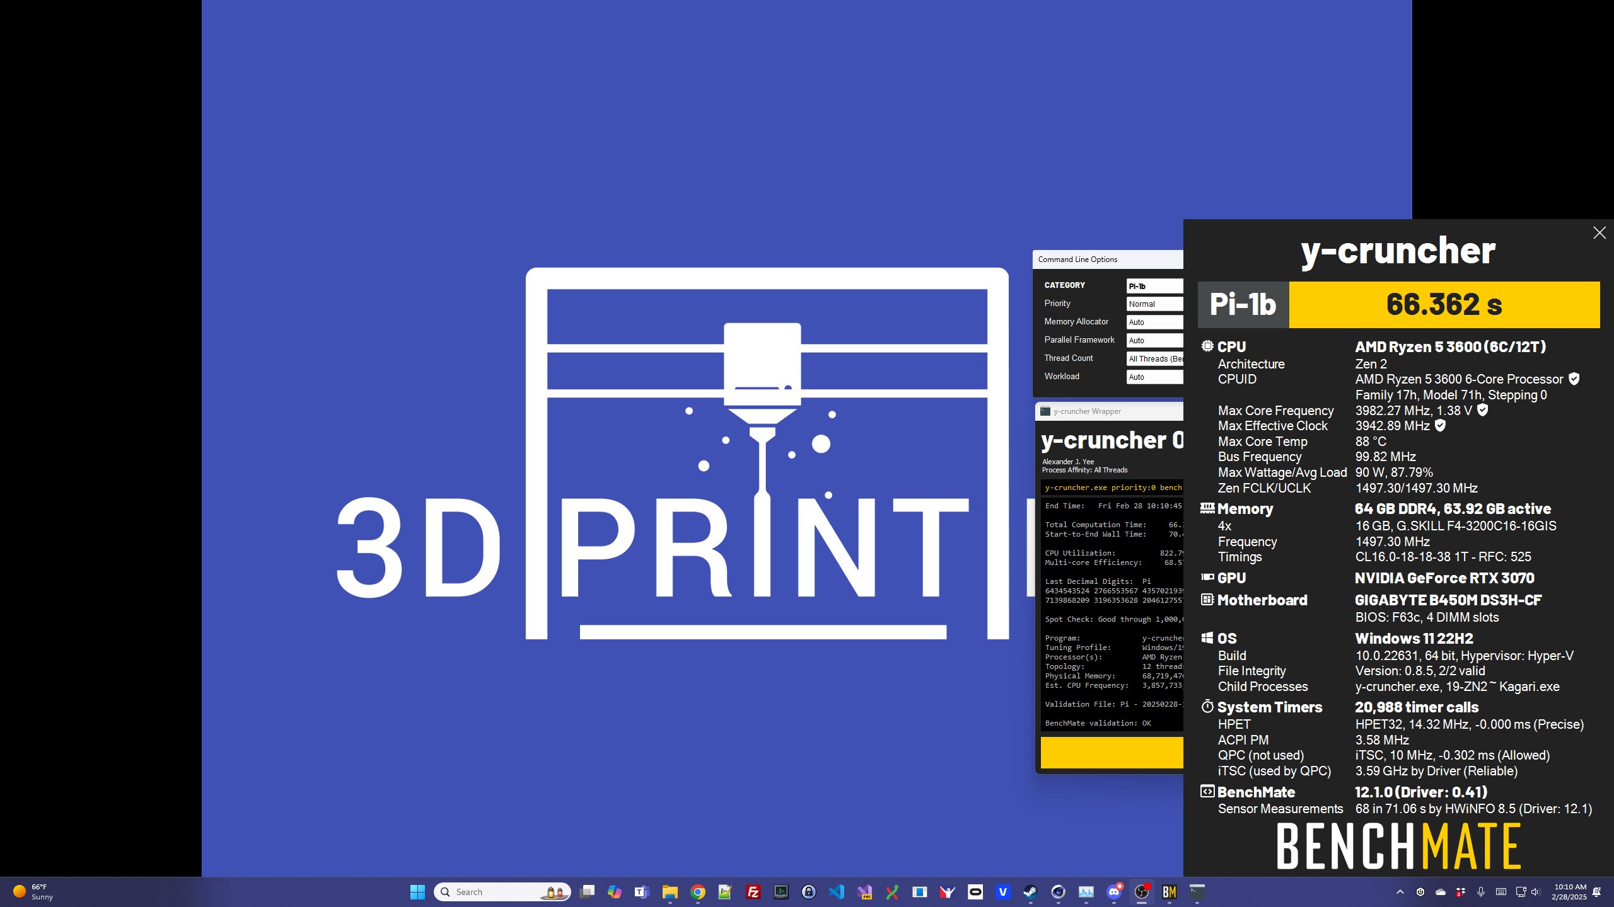Click the y-cruncher.exe priority:0 command line
Screen dimensions: 1614x907
pos(1113,488)
